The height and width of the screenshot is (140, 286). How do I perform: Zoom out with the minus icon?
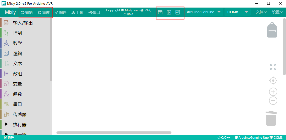(273, 101)
